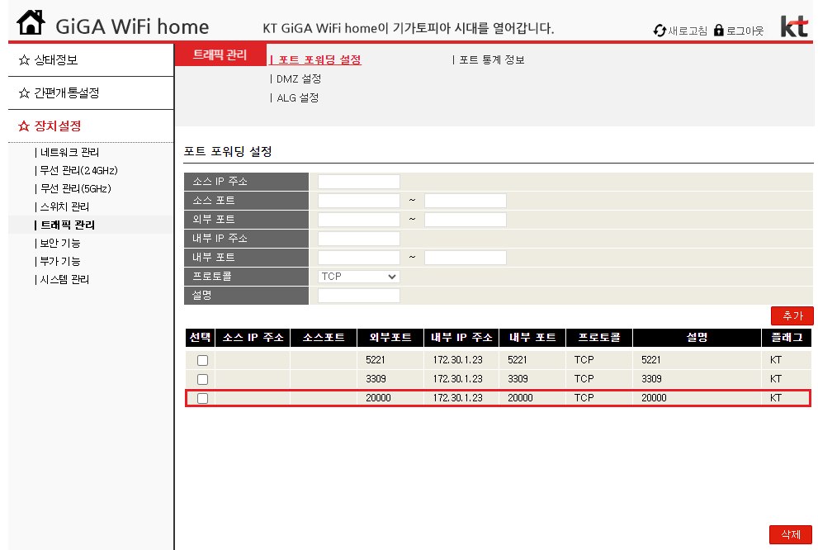Viewport: 818px width, 550px height.
Task: Focus the 외부 포트 end input
Action: 466,220
